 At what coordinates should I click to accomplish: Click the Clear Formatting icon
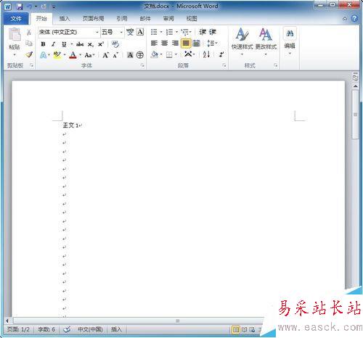115,44
